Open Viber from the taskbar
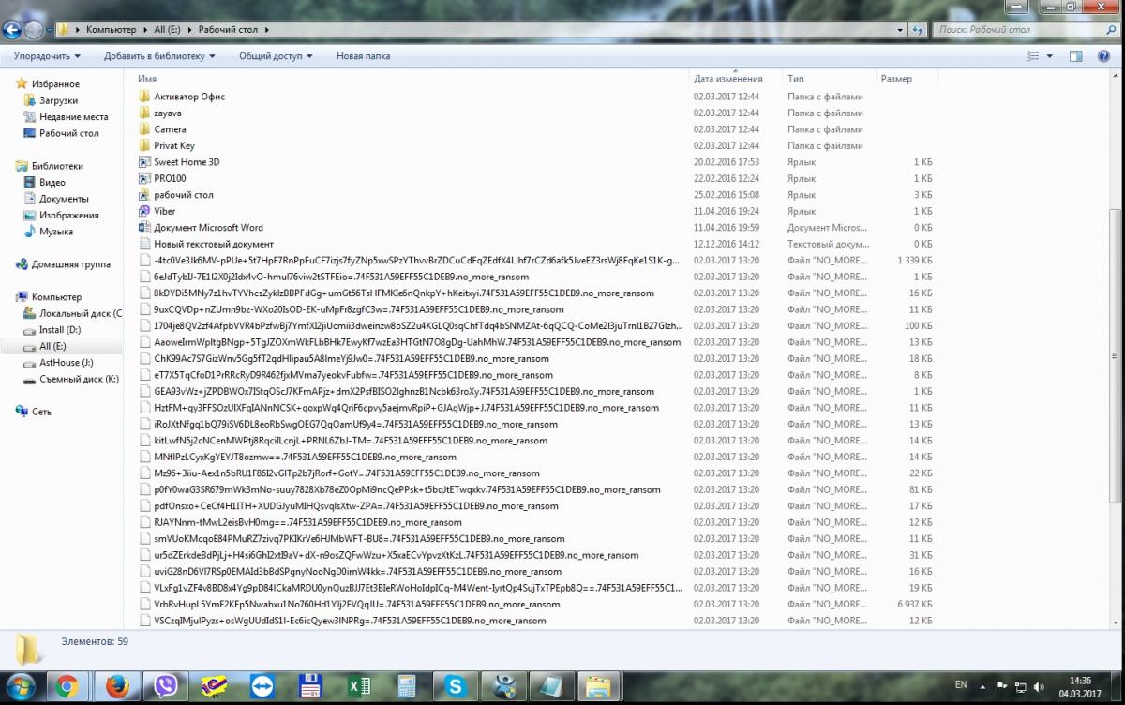Viewport: 1125px width, 705px height. pyautogui.click(x=168, y=686)
